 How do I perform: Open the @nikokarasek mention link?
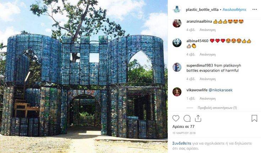[x=221, y=90]
